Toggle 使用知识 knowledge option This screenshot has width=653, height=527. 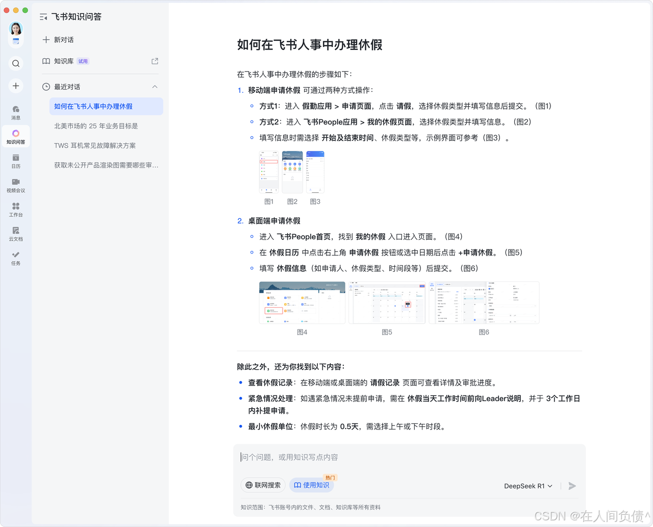pos(311,485)
